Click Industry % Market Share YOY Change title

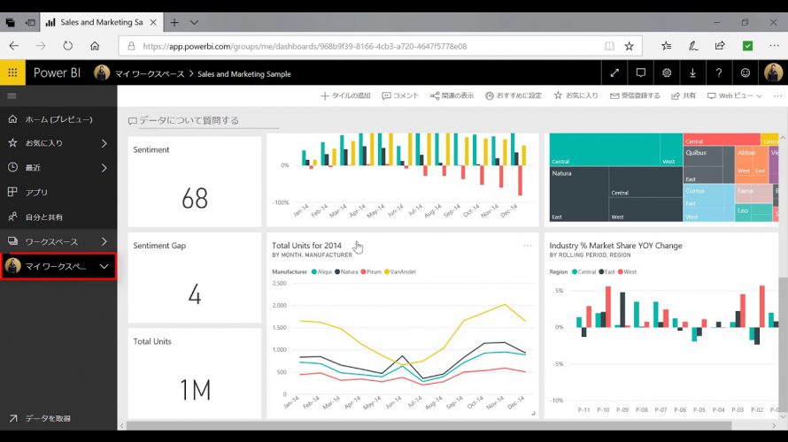(x=615, y=246)
